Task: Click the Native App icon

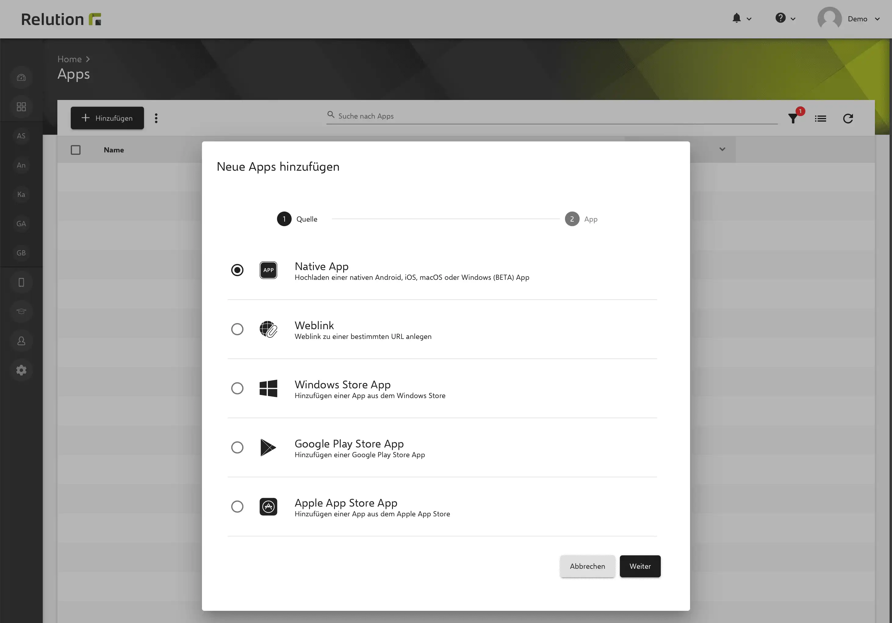Action: [x=268, y=270]
